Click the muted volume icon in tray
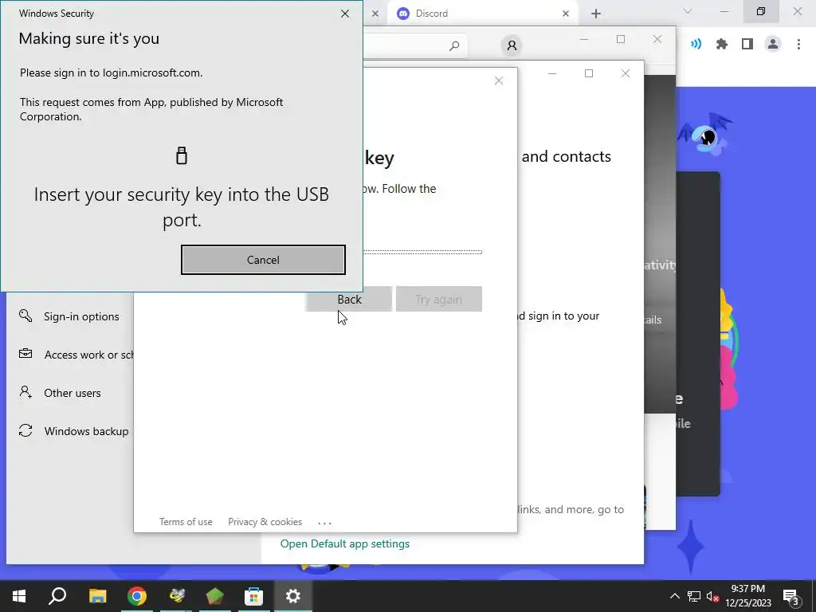This screenshot has width=816, height=612. [x=712, y=596]
